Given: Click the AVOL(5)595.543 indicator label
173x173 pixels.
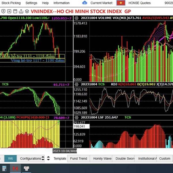Looking at the screenshot, I should pyautogui.click(x=156, y=18).
